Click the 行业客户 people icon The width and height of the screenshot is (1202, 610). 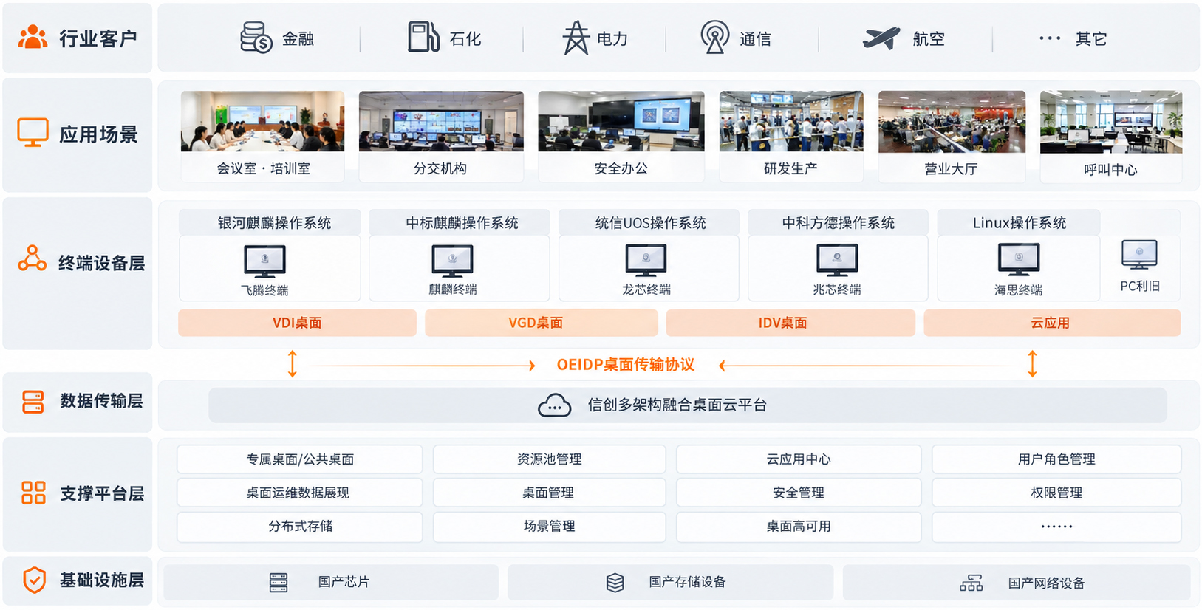[33, 37]
